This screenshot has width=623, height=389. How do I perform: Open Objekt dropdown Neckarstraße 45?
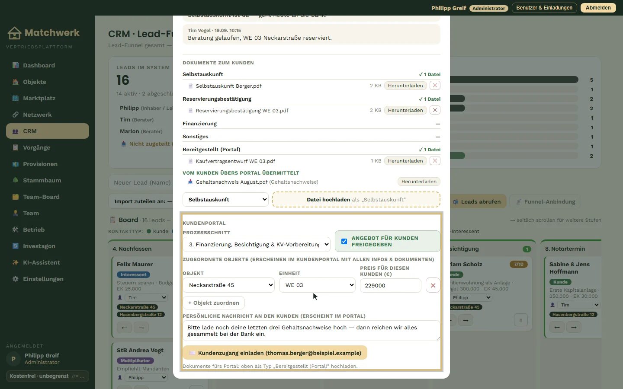228,285
